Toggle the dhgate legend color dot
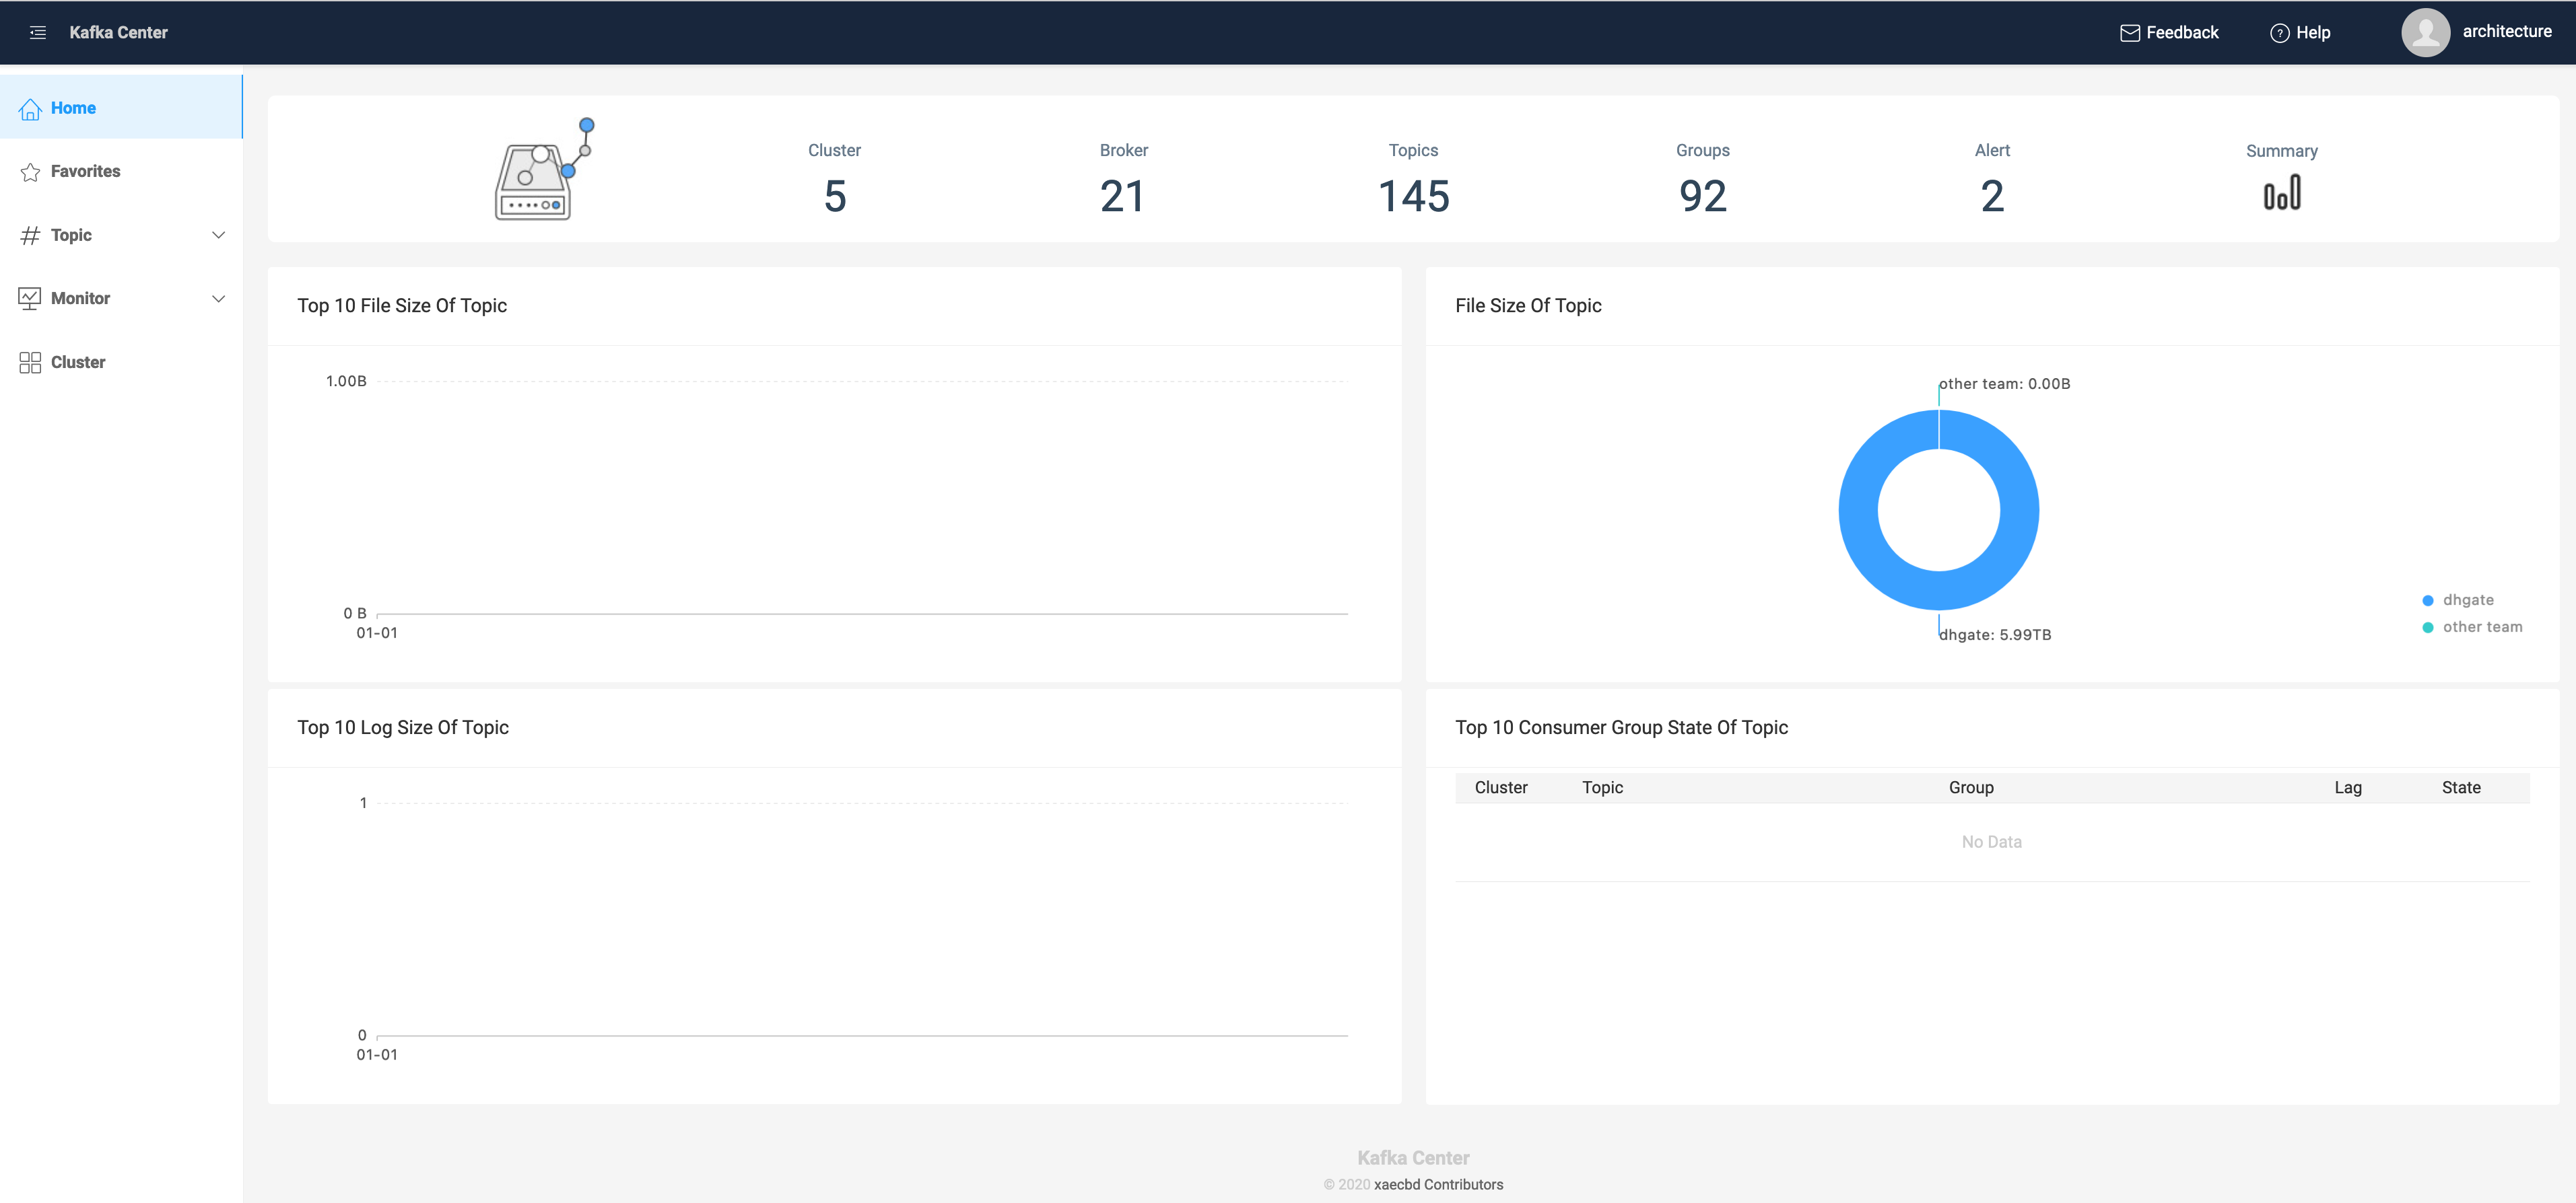 (x=2427, y=601)
